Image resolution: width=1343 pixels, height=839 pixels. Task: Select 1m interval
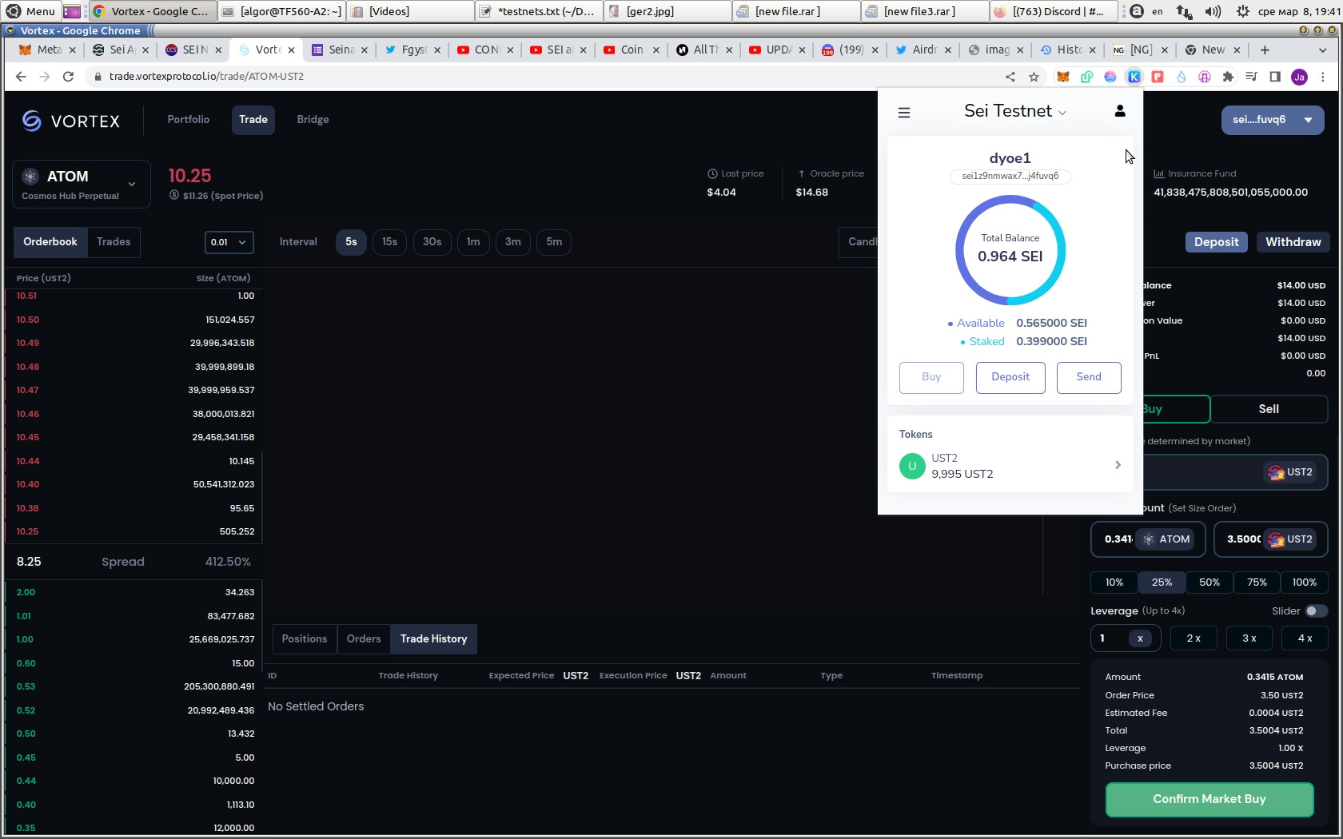473,242
